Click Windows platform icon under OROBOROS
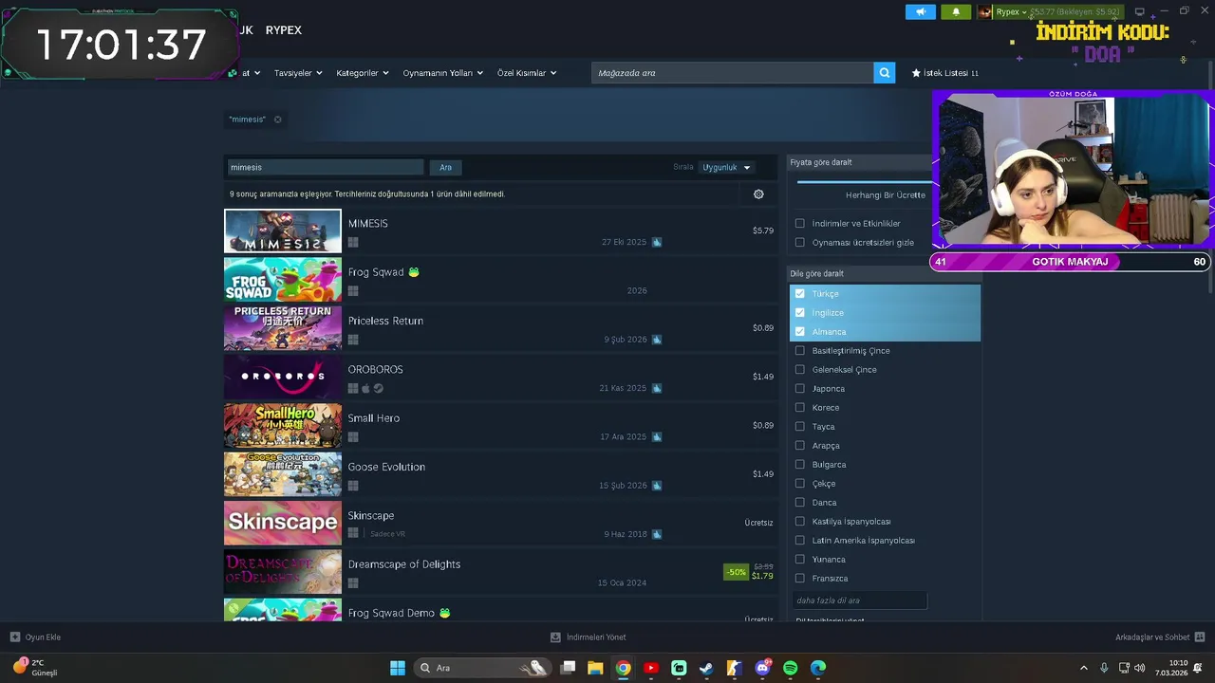The width and height of the screenshot is (1215, 683). [x=353, y=388]
